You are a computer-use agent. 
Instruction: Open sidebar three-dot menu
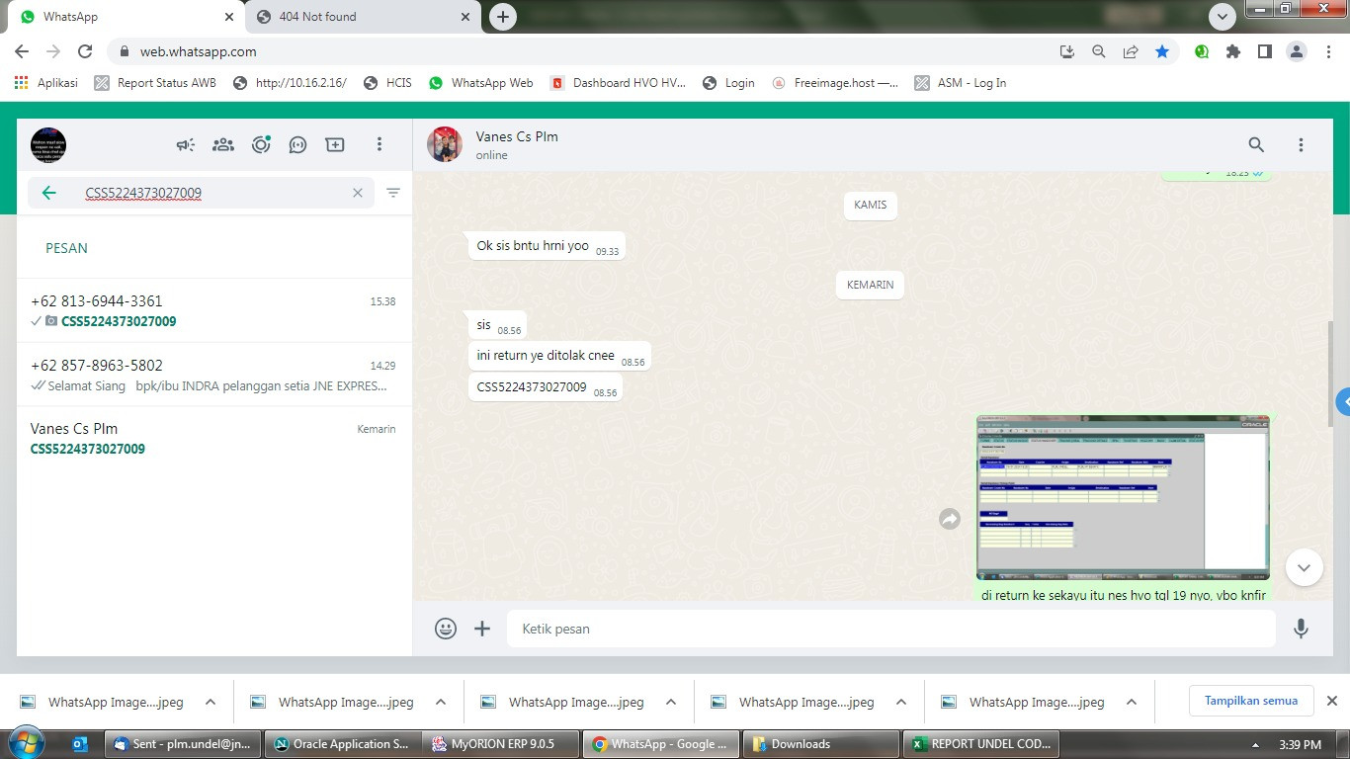(x=379, y=145)
